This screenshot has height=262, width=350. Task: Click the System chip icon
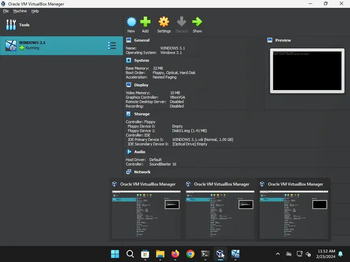129,60
